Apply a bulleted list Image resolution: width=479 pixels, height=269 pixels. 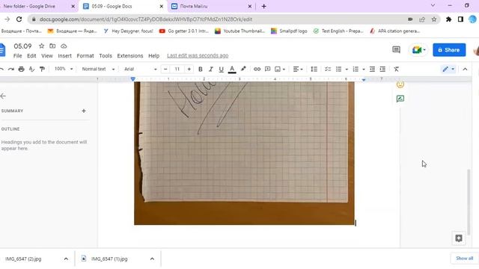point(338,69)
